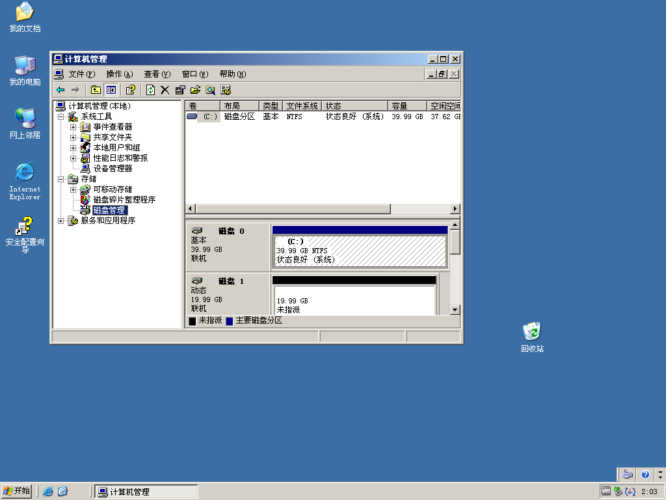
Task: Open the 查看(V) menu
Action: (157, 74)
